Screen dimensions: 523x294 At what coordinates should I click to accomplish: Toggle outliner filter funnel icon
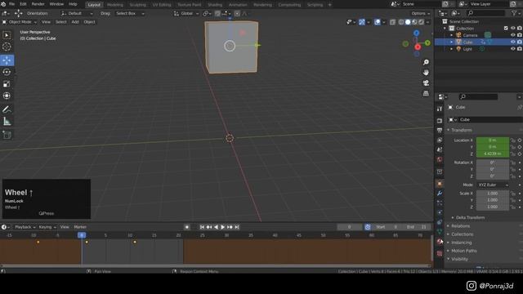(x=514, y=13)
